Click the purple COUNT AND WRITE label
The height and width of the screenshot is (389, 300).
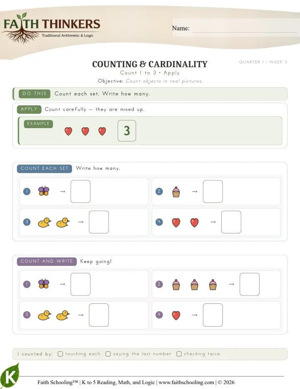coord(47,261)
